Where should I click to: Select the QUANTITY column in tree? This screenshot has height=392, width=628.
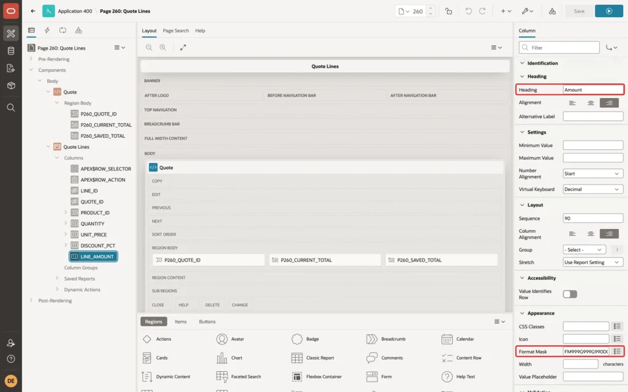[x=92, y=224]
